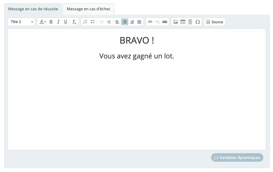Remove formatting from the selected text
The image size is (273, 172).
tap(74, 22)
